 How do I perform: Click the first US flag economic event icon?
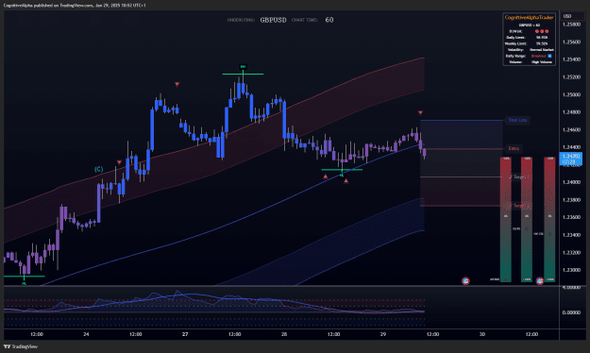point(465,280)
